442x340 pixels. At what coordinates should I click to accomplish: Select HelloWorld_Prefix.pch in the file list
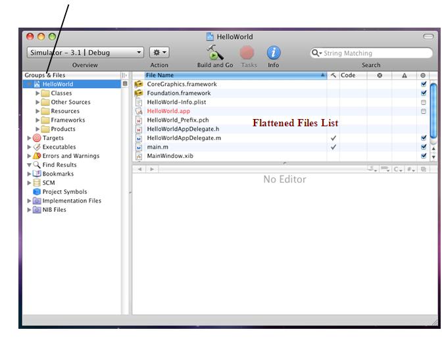[178, 120]
